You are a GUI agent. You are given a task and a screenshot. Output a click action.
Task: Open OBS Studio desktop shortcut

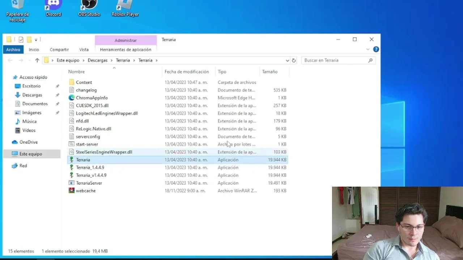(89, 9)
